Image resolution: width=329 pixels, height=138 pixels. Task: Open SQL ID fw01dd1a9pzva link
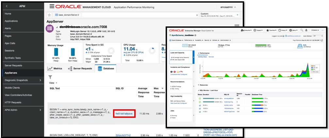click(x=124, y=114)
